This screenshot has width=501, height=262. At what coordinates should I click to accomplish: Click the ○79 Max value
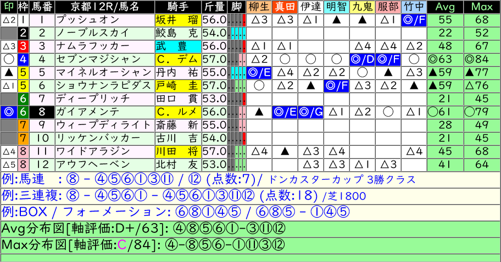(x=482, y=112)
